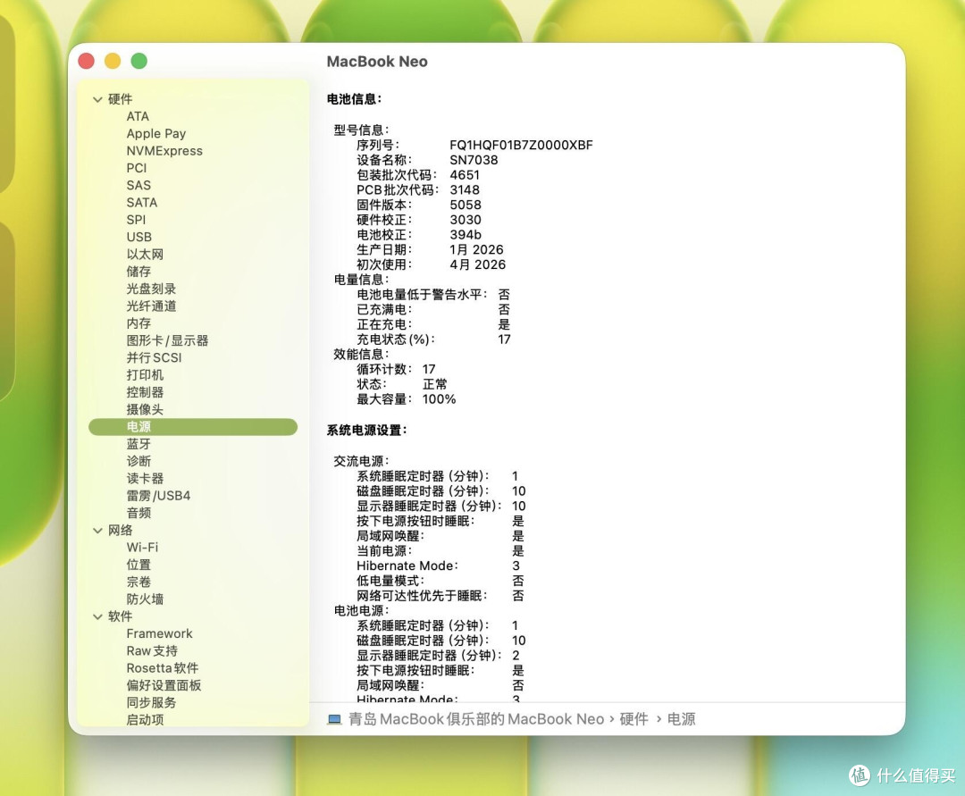
Task: Select 光盘刻录 in the sidebar
Action: (151, 289)
